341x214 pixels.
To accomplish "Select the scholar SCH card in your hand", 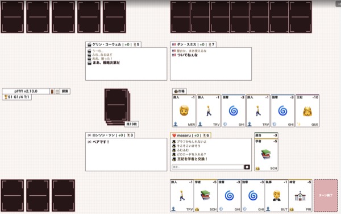I will (205, 196).
